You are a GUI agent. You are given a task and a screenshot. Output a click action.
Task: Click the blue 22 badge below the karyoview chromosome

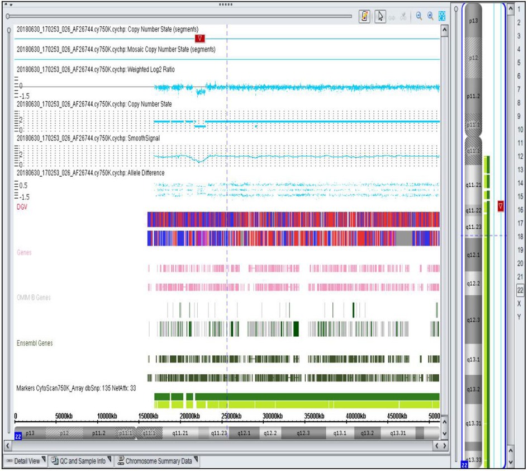464,465
